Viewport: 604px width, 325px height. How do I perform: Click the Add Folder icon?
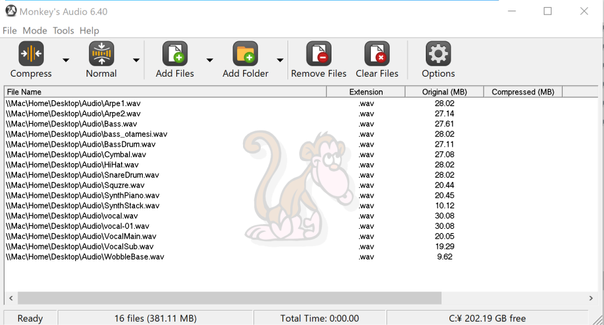point(246,54)
